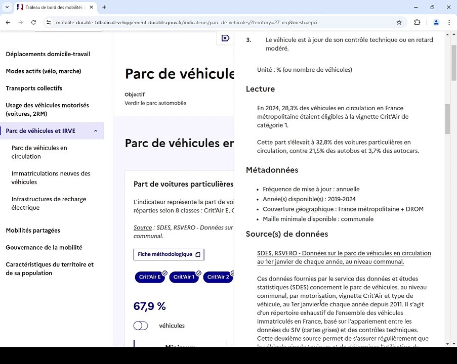Click 'Maille minimale disponible : communale' line
Viewport: 457px width, 364px height.
click(x=318, y=219)
